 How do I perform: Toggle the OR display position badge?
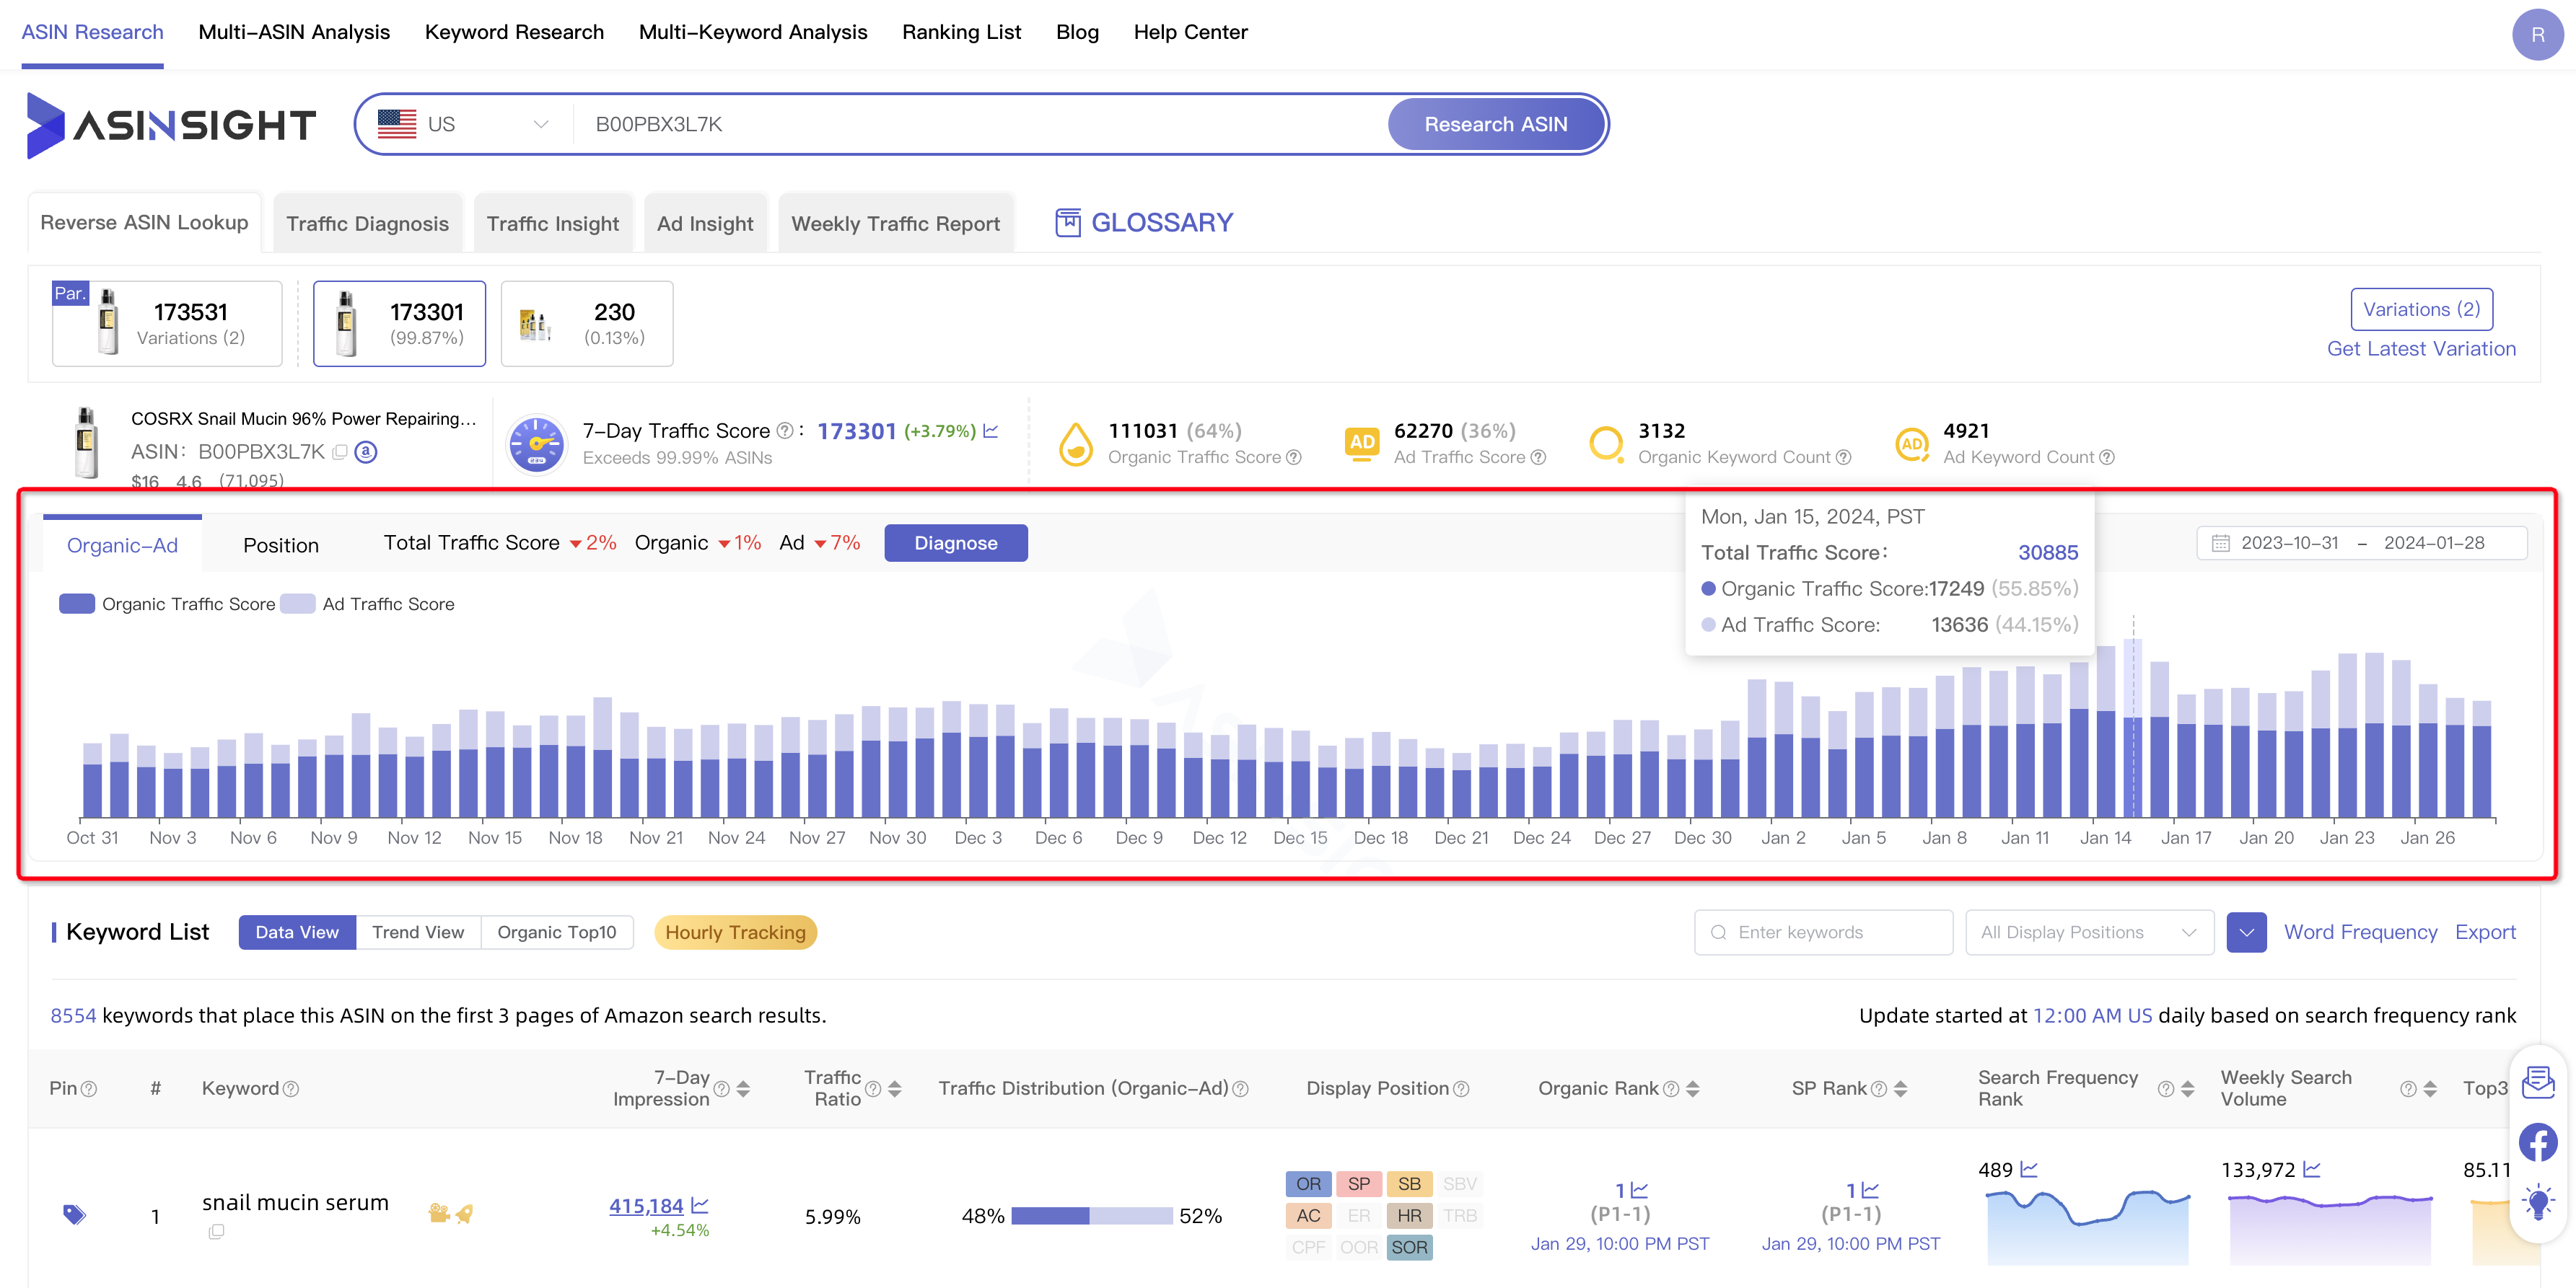click(1308, 1183)
